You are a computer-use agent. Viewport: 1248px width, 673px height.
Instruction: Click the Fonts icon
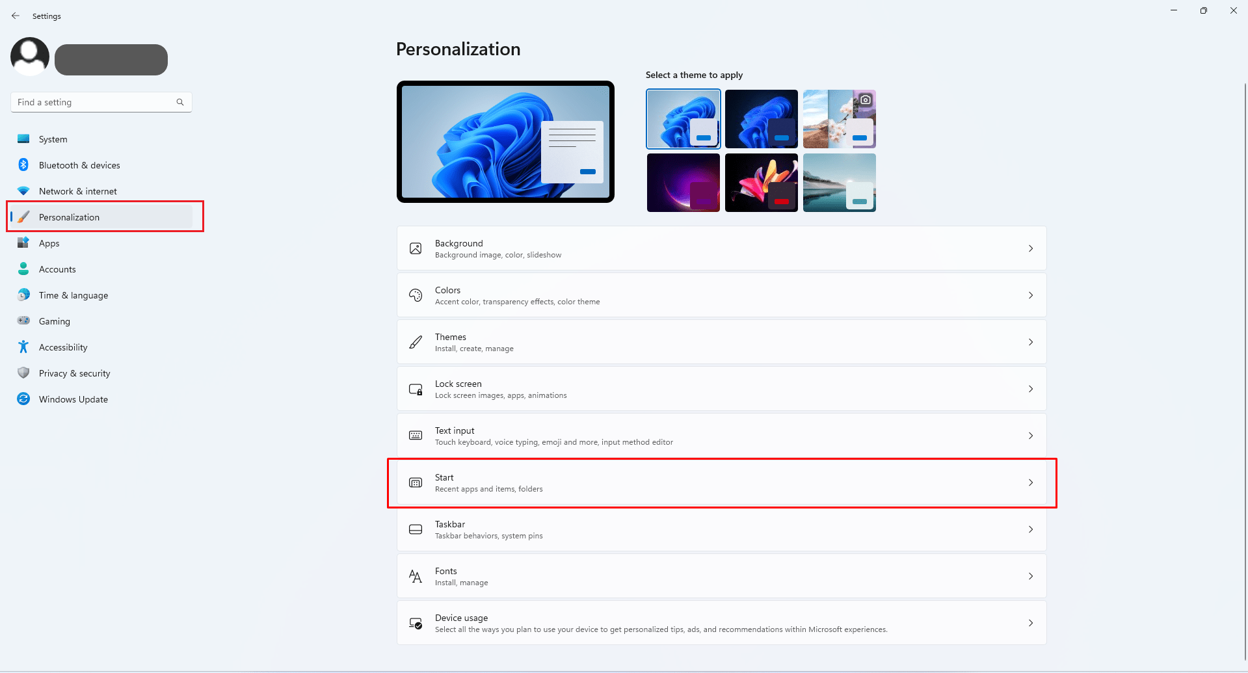click(x=416, y=575)
